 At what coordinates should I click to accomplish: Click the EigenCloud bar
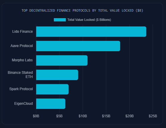pyautogui.click(x=51, y=104)
